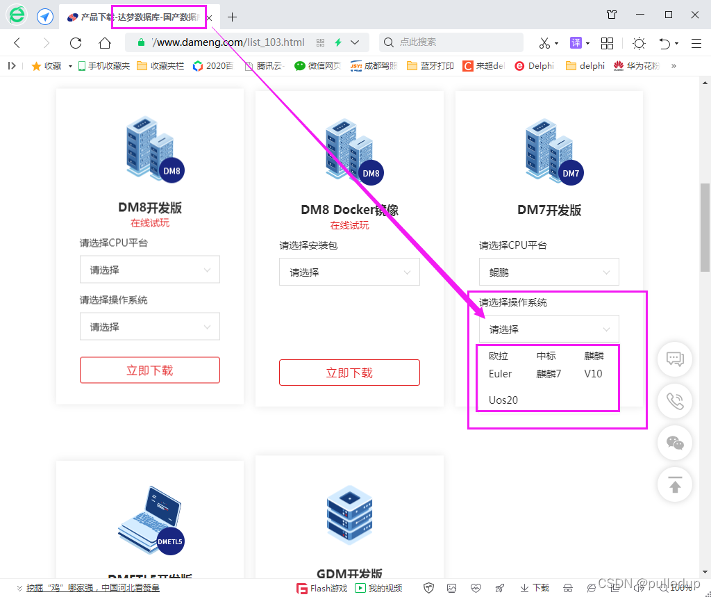Viewport: 711px width, 597px height.
Task: Open DM8 Docker install package dropdown
Action: [349, 272]
